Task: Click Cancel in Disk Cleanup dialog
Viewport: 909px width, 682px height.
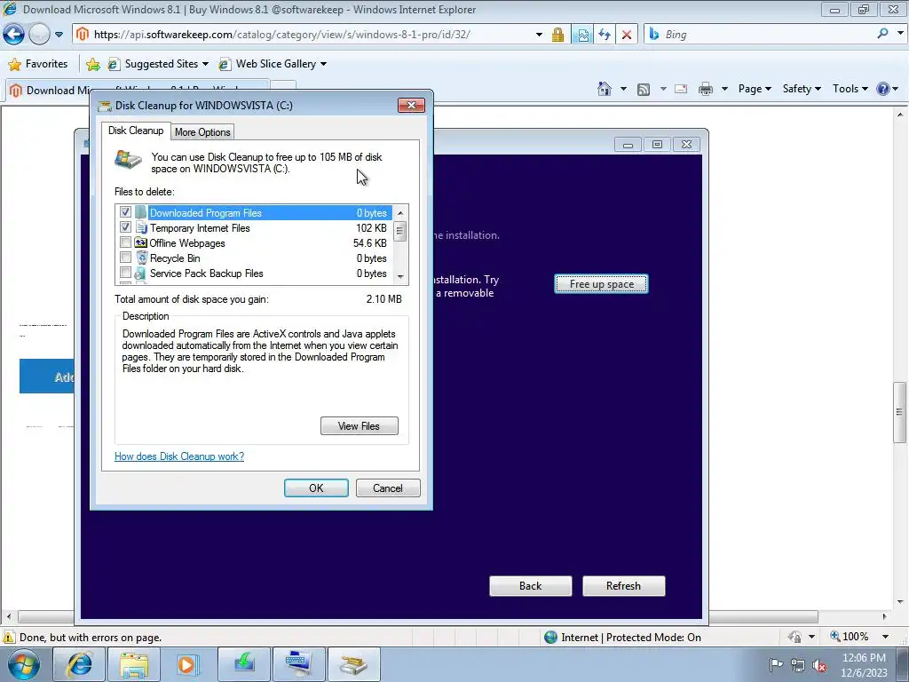Action: pos(387,488)
